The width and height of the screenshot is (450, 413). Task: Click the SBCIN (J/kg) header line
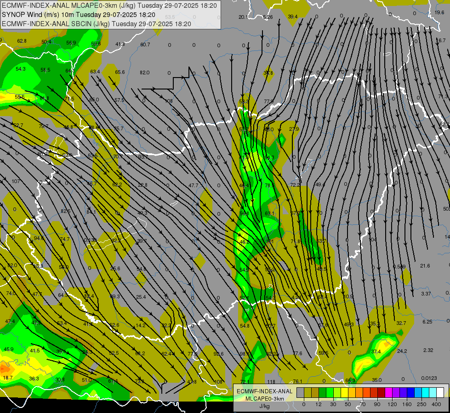coord(97,24)
